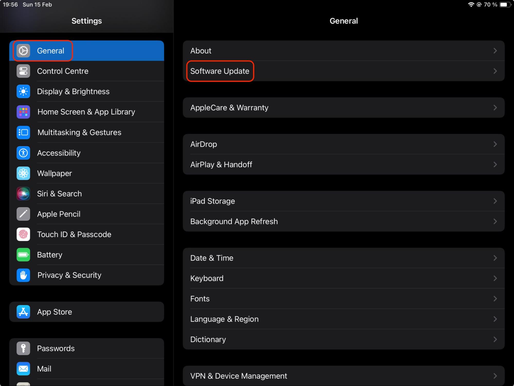The height and width of the screenshot is (386, 514).
Task: Select the Apple Pencil icon
Action: click(23, 214)
